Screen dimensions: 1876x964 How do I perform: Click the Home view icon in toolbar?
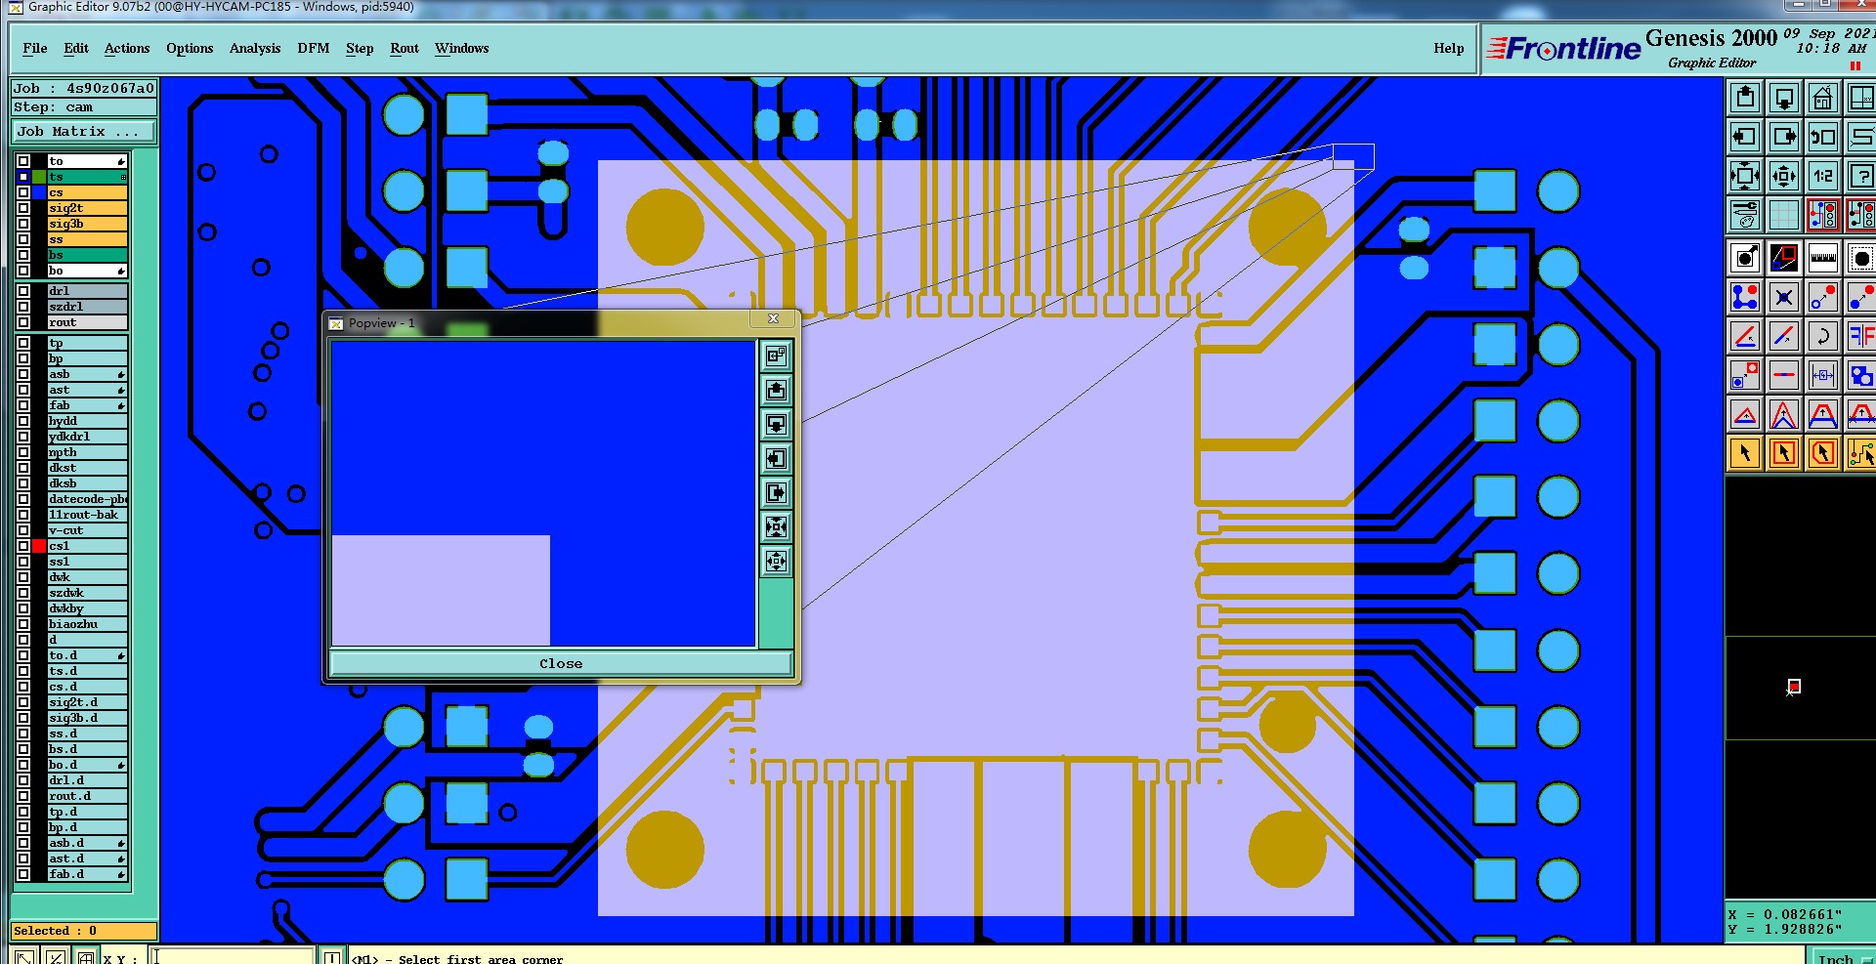[x=1823, y=98]
